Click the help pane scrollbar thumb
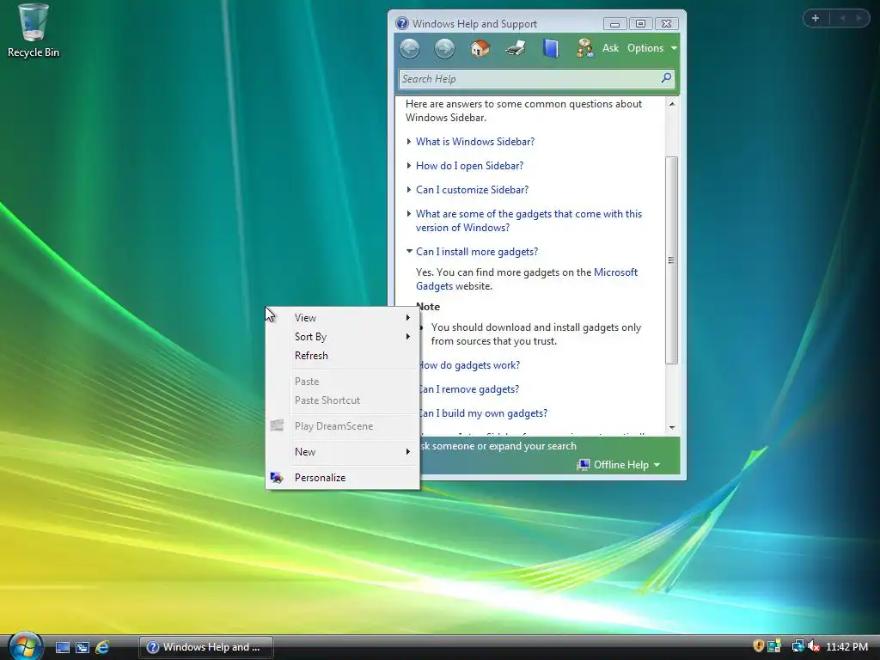Viewport: 880px width, 660px height. (x=672, y=260)
